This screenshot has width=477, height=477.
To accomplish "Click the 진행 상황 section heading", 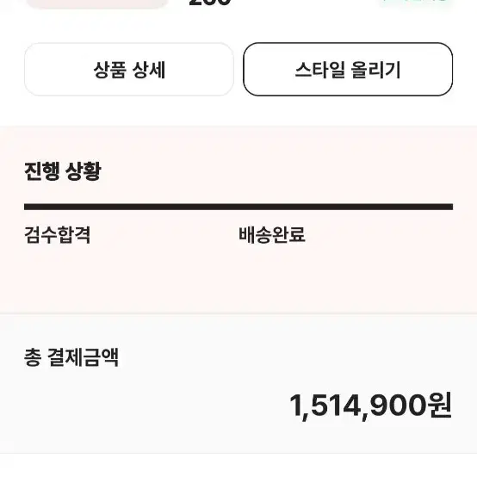I will click(x=63, y=171).
